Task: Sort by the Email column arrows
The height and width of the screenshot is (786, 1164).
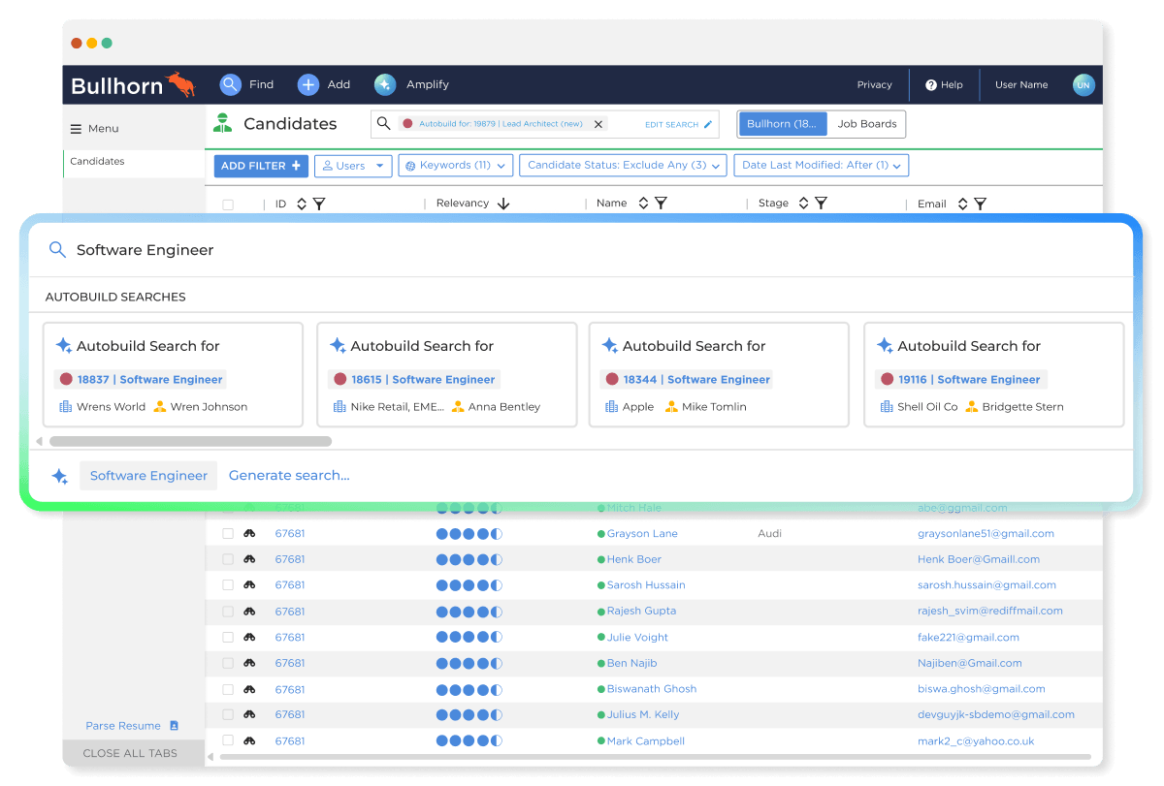Action: point(962,204)
